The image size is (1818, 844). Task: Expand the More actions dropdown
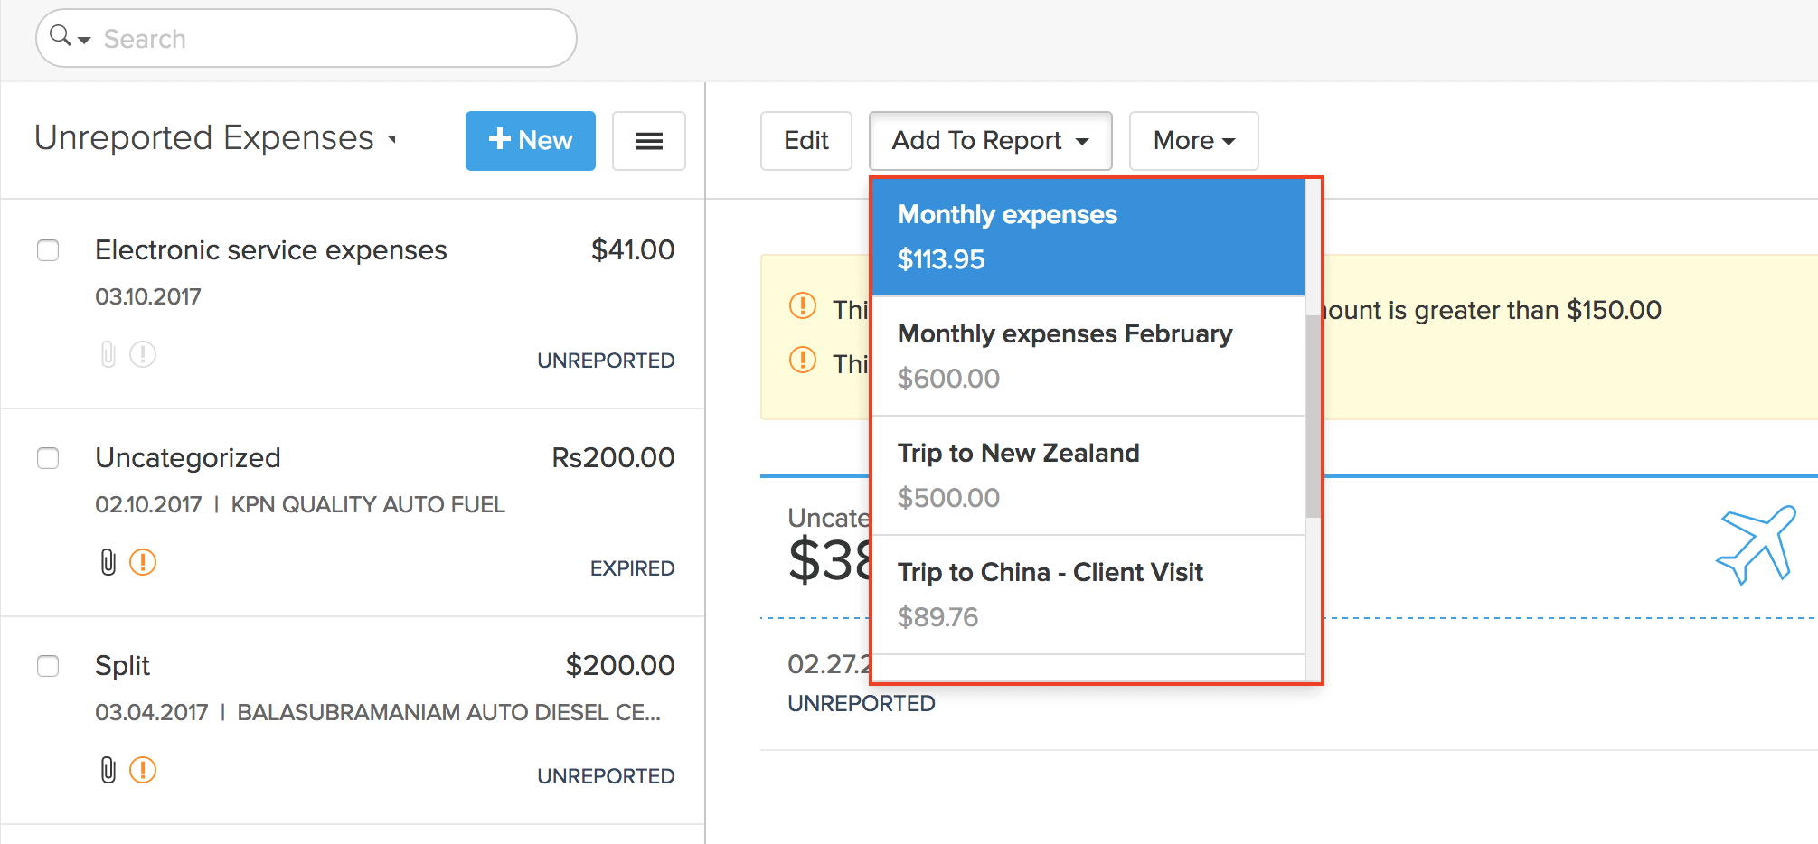(x=1193, y=141)
